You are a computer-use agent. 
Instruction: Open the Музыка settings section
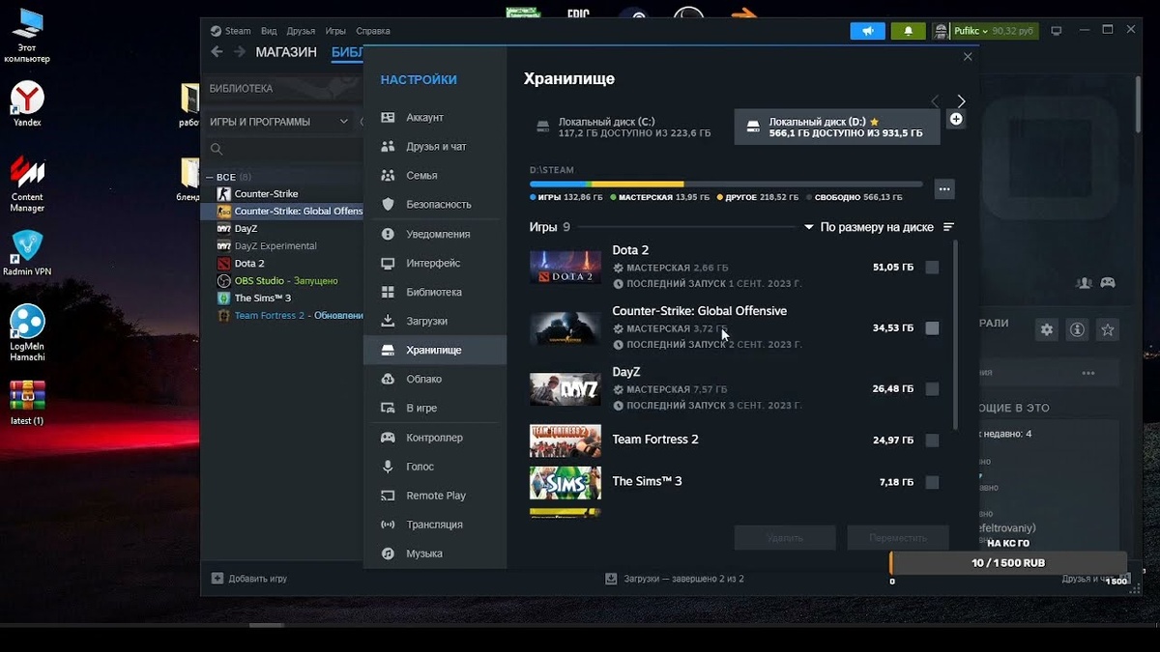tap(435, 553)
